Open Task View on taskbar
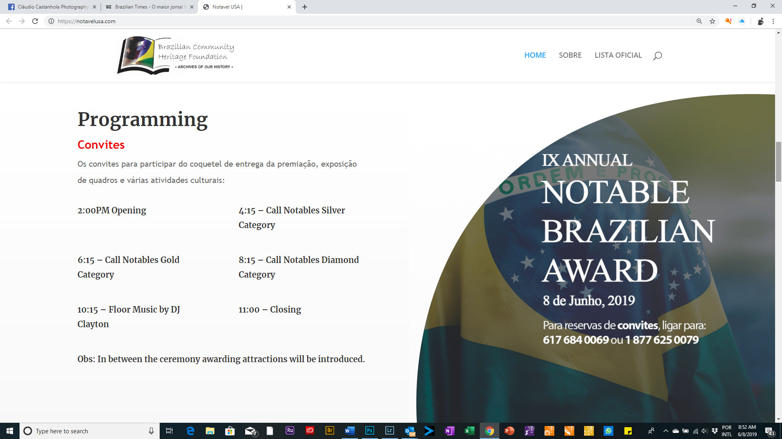Viewport: 782px width, 439px height. 169,431
